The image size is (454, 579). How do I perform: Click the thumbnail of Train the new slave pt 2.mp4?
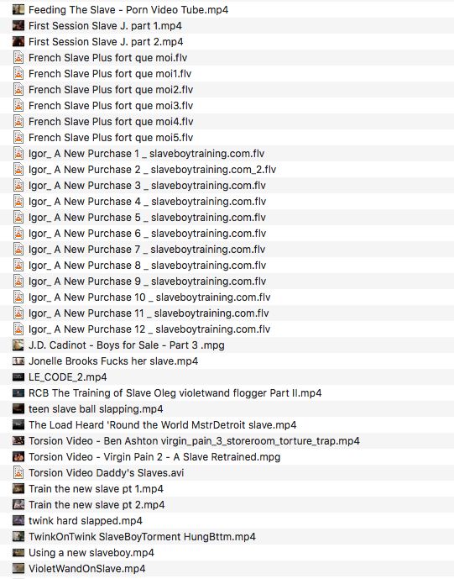click(x=18, y=504)
